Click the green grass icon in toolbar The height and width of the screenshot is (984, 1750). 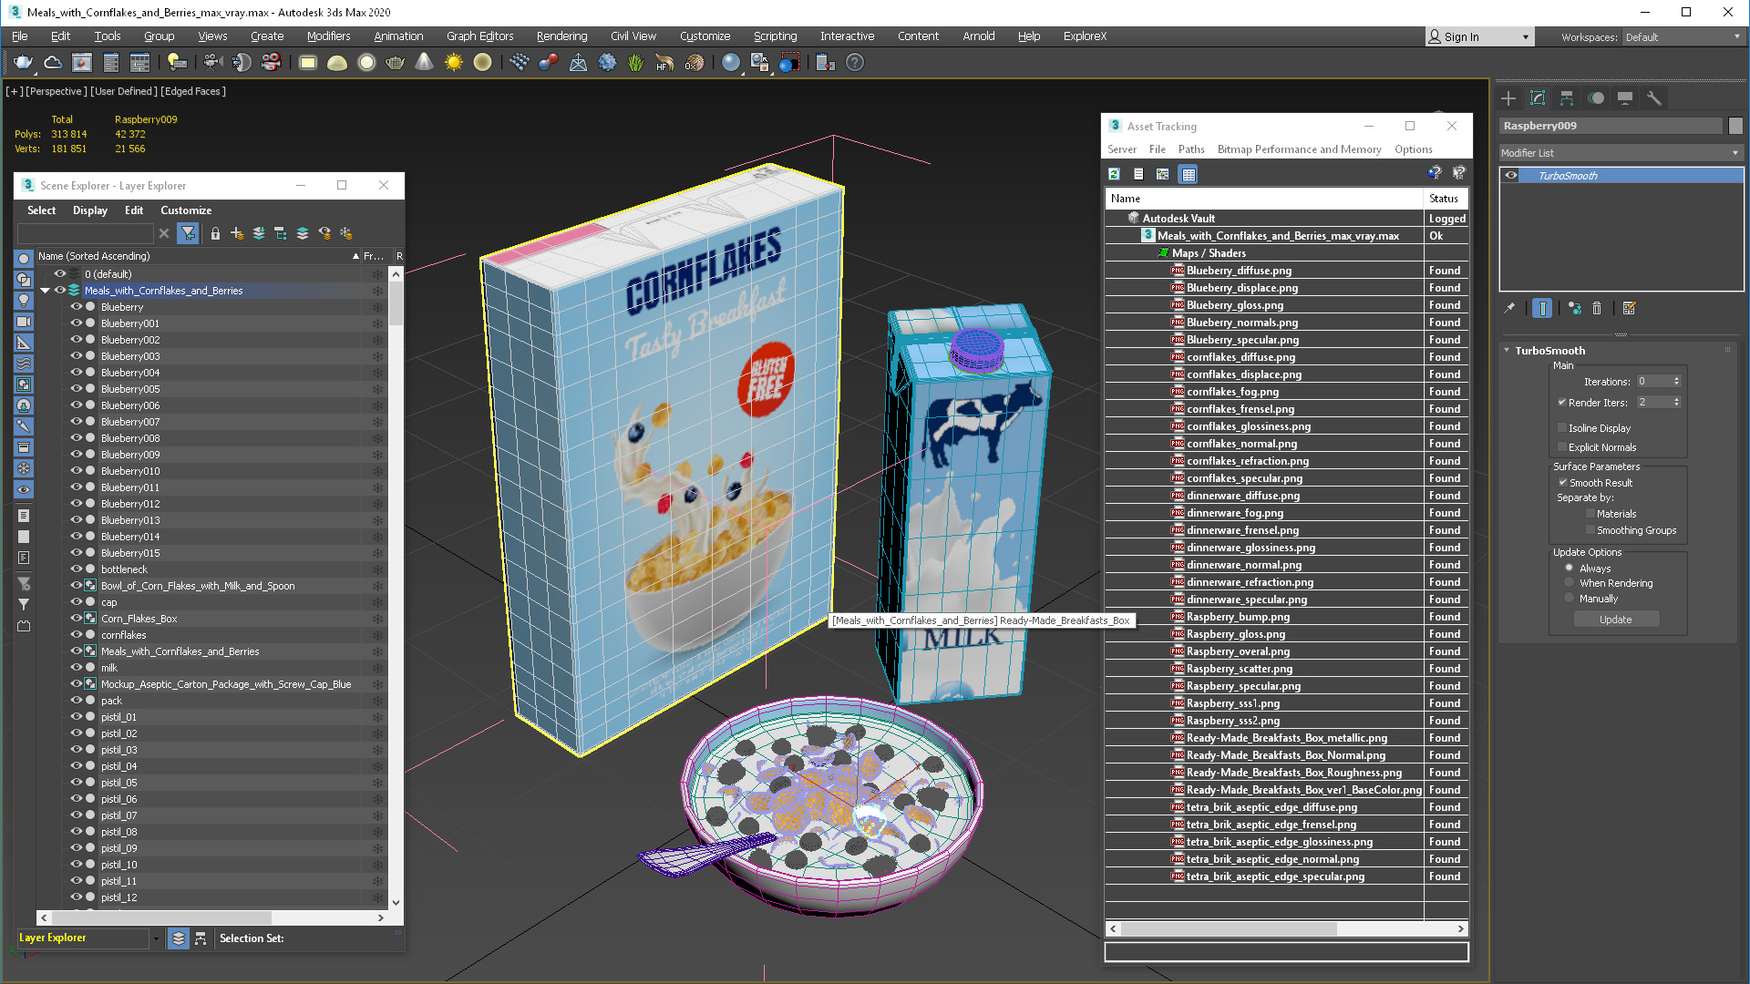(x=635, y=62)
